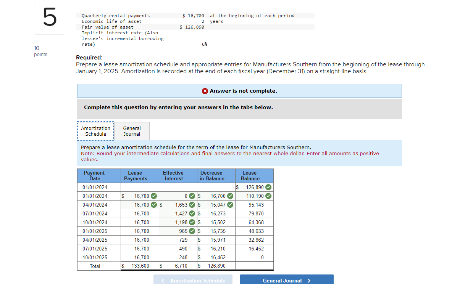
Task: Select decrease in balance cell 15,735
Action: click(x=216, y=231)
